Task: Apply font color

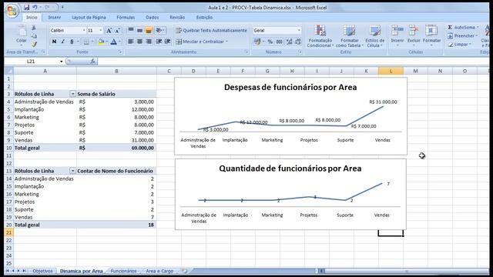Action: 114,42
